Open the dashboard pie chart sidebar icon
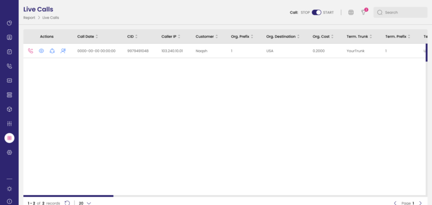This screenshot has height=205, width=432. pyautogui.click(x=9, y=23)
